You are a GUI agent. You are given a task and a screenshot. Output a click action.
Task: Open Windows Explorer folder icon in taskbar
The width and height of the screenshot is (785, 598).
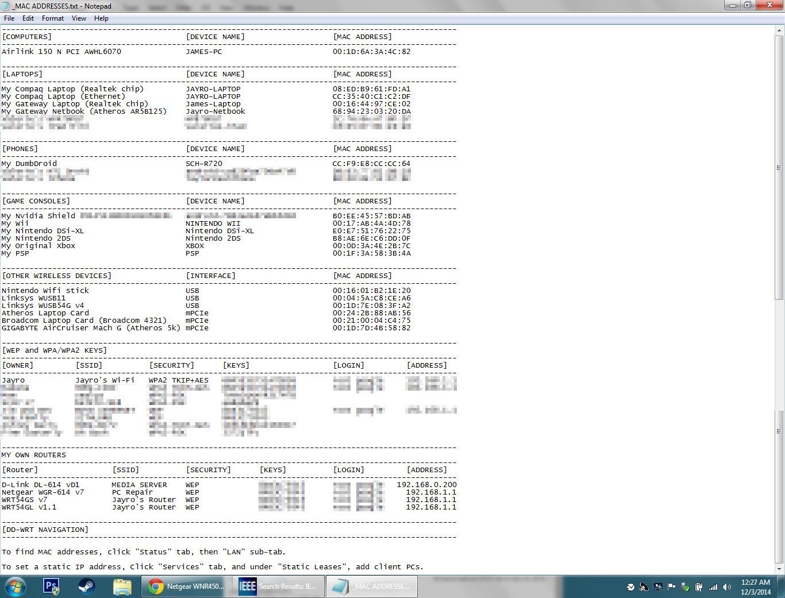[x=122, y=587]
